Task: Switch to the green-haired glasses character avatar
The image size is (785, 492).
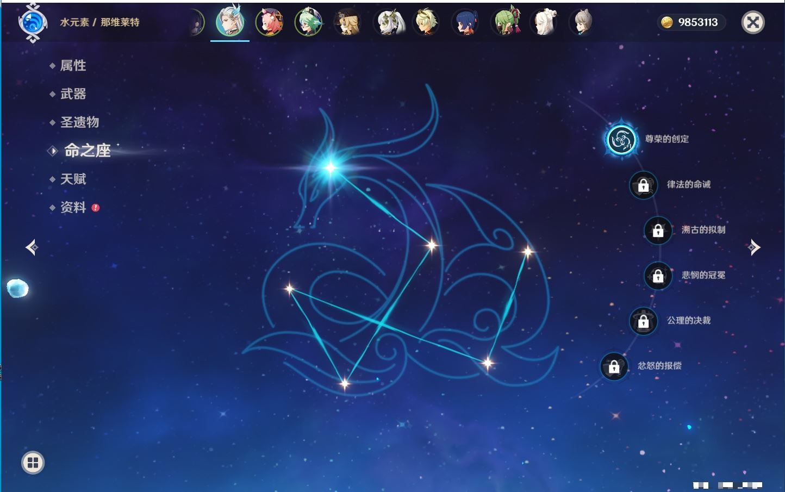Action: (308, 22)
